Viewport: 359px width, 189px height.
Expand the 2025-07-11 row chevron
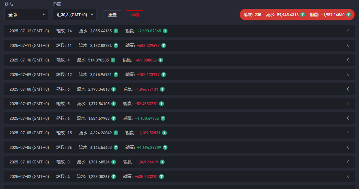(x=348, y=45)
